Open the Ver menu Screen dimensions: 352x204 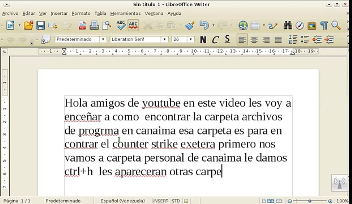point(43,13)
